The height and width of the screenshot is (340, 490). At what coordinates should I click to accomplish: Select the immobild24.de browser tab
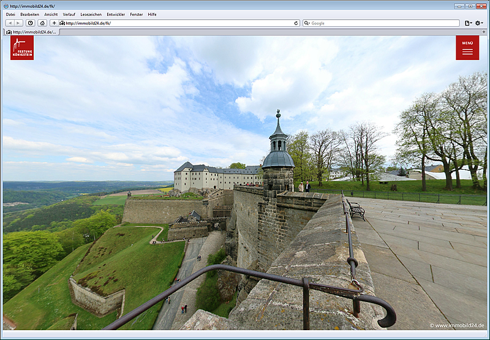(x=32, y=32)
